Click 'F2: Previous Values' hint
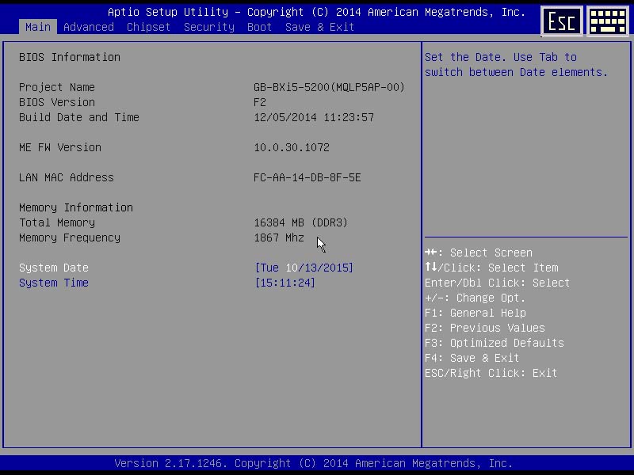This screenshot has width=634, height=475. 485,328
